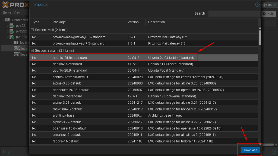Screen dimensions: 278x156
Task: Select the pve223 node icon
Action: click(12, 37)
